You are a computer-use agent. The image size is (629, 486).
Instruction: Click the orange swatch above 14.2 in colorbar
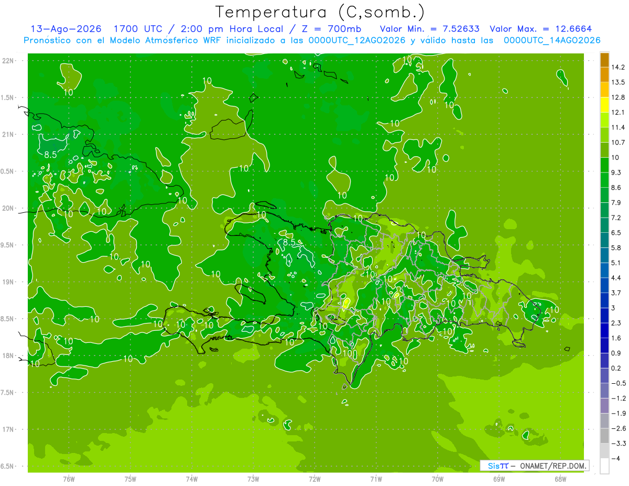pyautogui.click(x=604, y=60)
